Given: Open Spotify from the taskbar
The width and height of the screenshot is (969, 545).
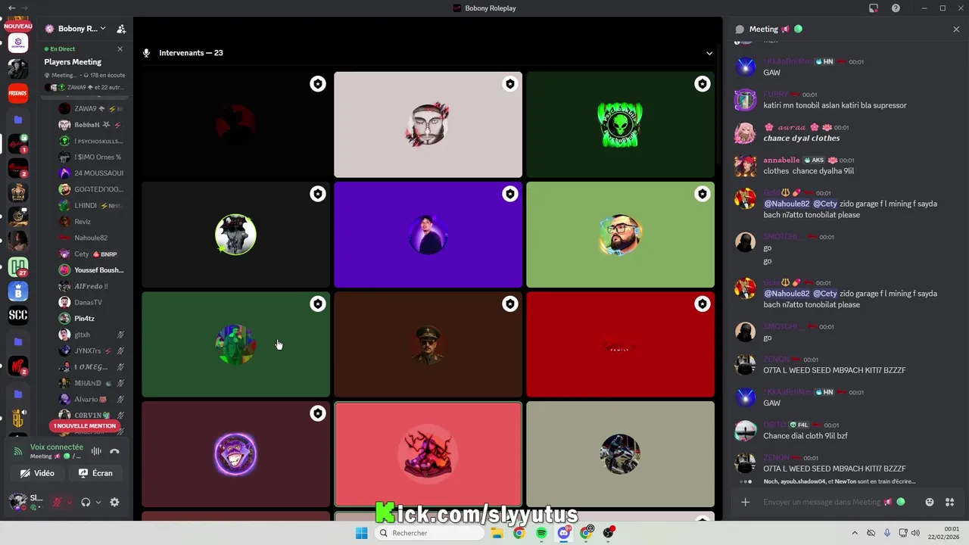Looking at the screenshot, I should (541, 533).
